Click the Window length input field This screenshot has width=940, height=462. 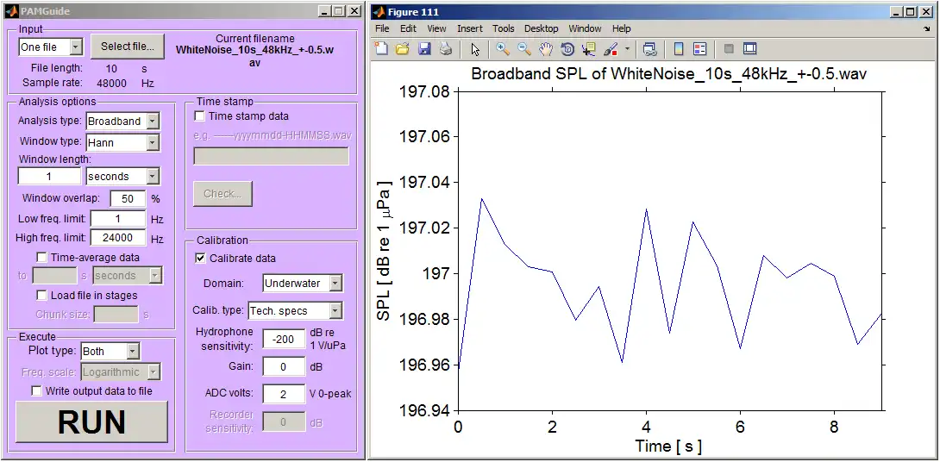49,176
